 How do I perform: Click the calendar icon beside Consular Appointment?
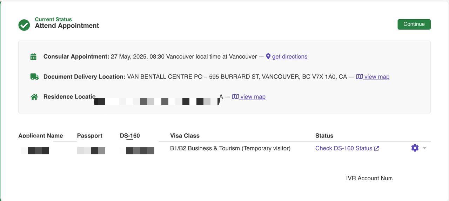[33, 57]
